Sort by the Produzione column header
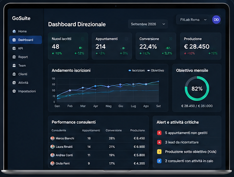The image size is (234, 177). tap(138, 131)
